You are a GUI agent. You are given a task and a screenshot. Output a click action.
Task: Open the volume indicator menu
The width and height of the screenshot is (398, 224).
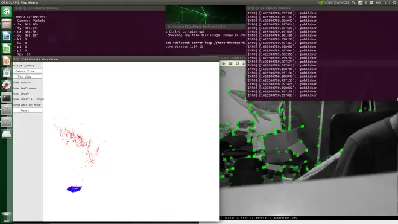(x=378, y=2)
